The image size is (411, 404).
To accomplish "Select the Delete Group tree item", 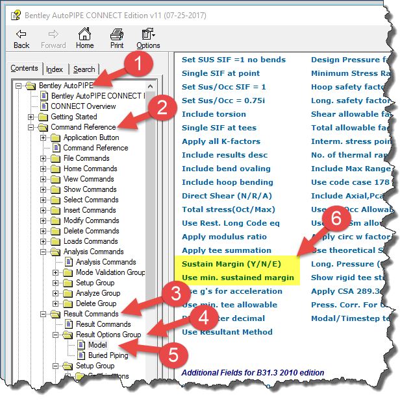I will 96,303.
